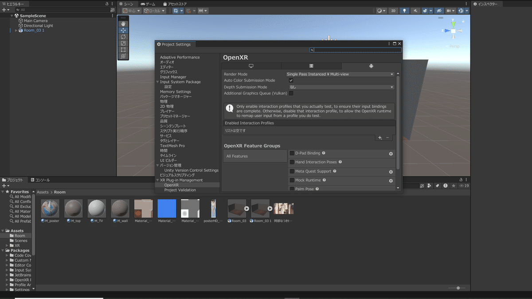
Task: Adjust the Project thumbnail size slider
Action: tap(458, 288)
